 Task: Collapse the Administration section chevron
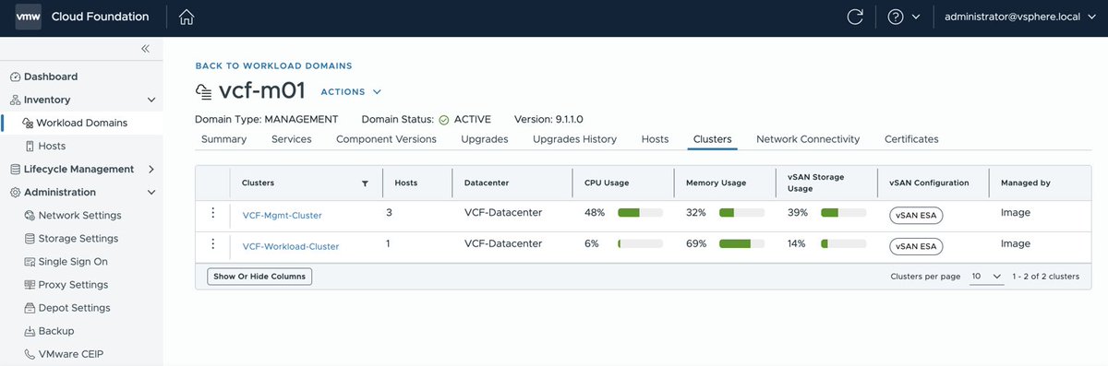tap(151, 193)
